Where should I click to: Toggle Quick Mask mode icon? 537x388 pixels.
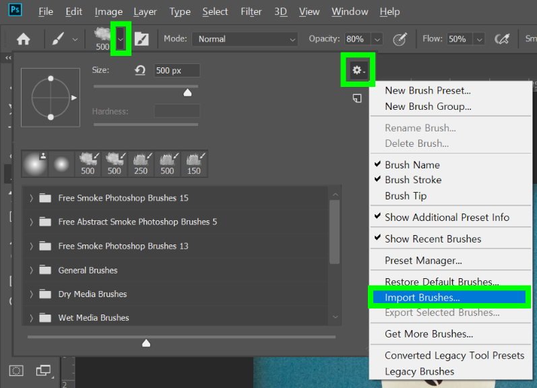pos(16,370)
